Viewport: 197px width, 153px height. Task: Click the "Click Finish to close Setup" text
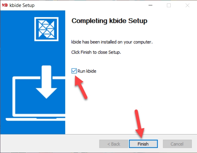pyautogui.click(x=96, y=52)
